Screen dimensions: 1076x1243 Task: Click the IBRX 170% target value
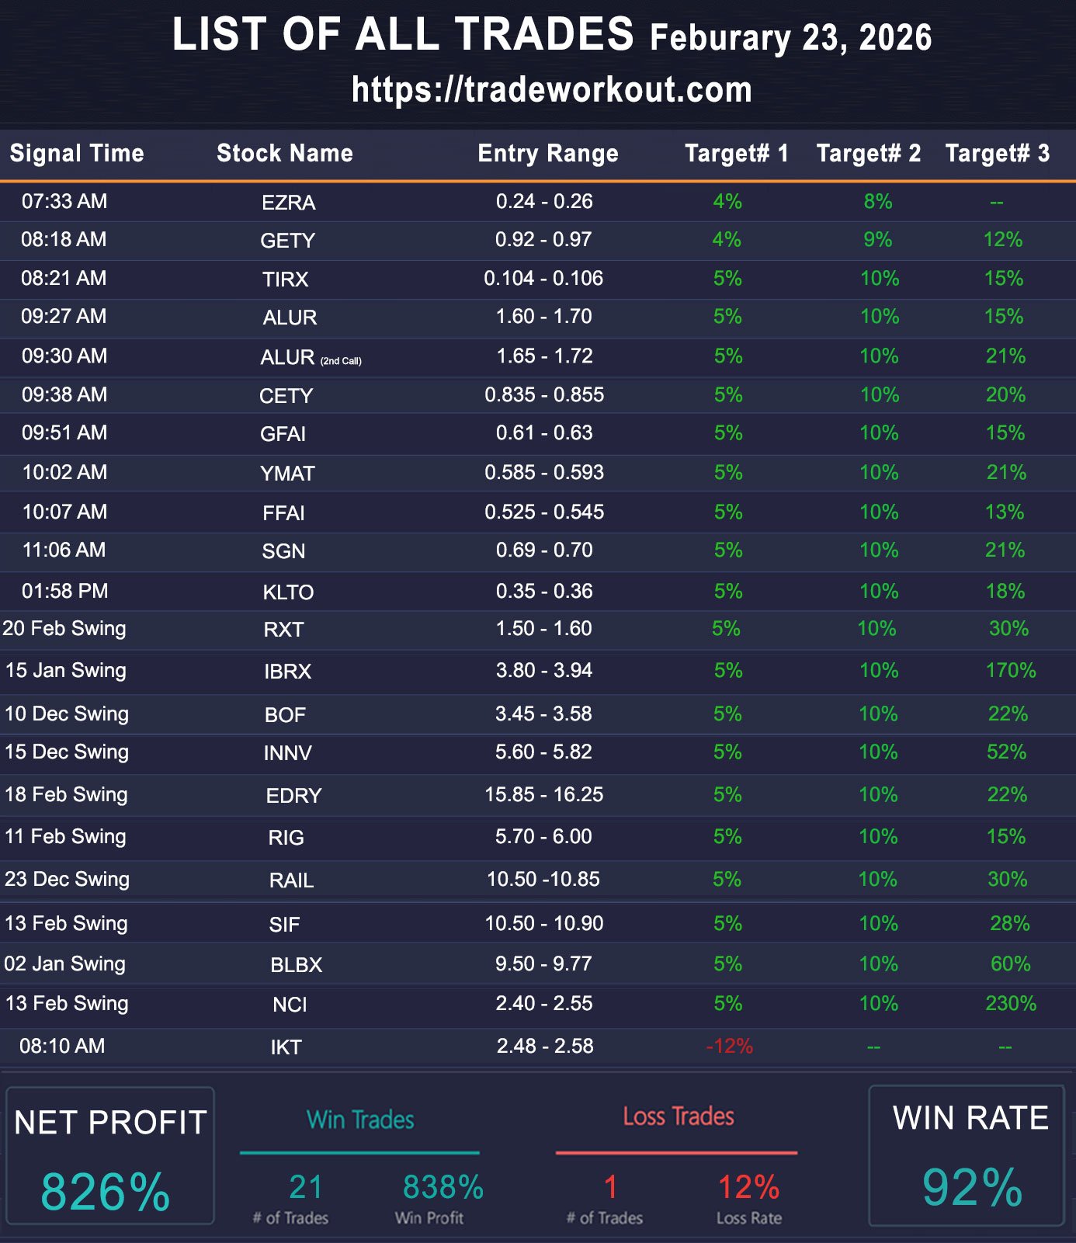1010,671
